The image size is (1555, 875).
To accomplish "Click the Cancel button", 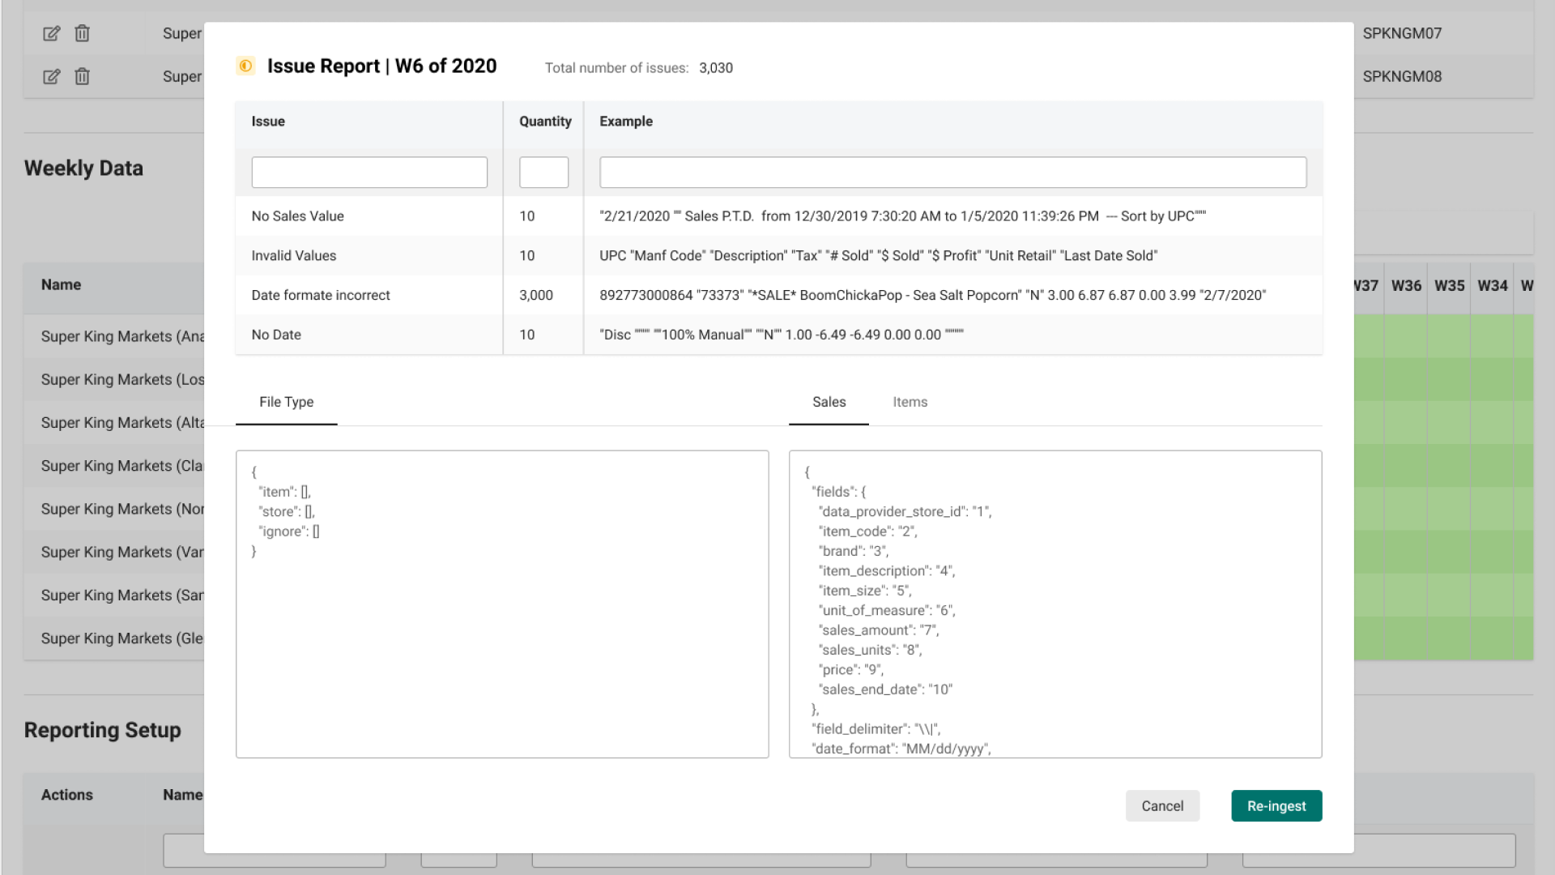I will [x=1162, y=806].
